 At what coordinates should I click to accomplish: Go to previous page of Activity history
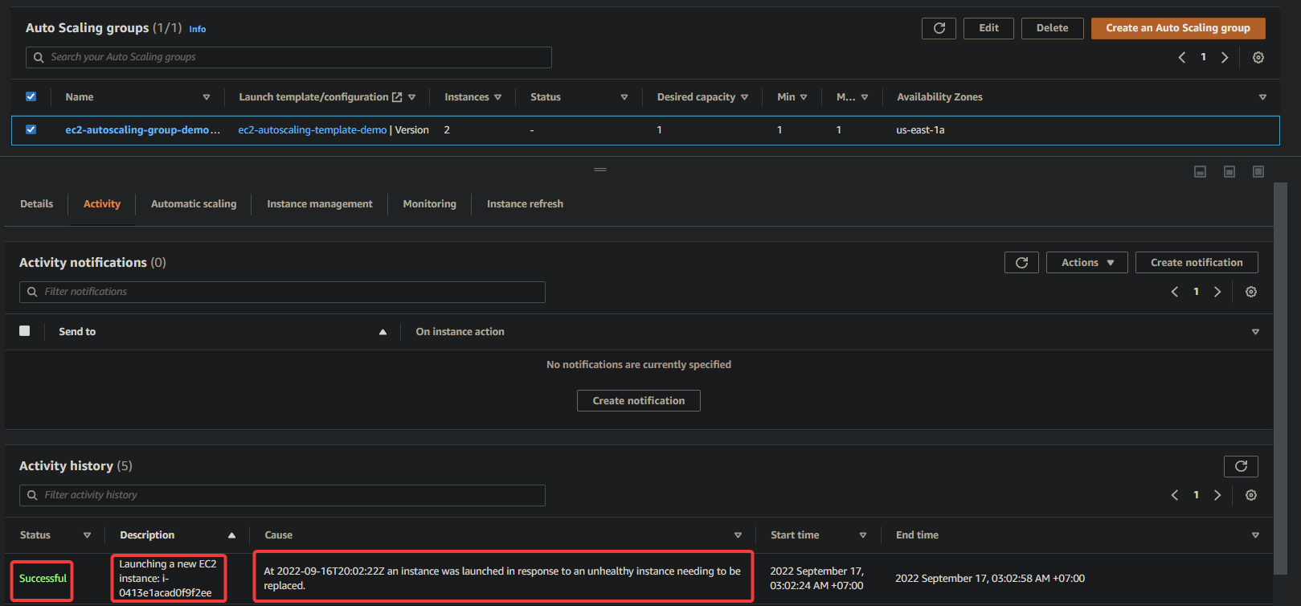click(1175, 495)
